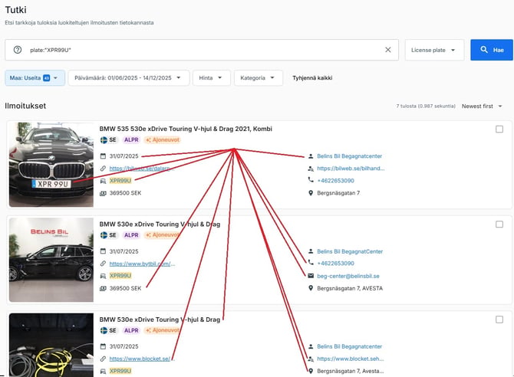The image size is (514, 377).
Task: Click the phone icon in first listing
Action: 311,179
